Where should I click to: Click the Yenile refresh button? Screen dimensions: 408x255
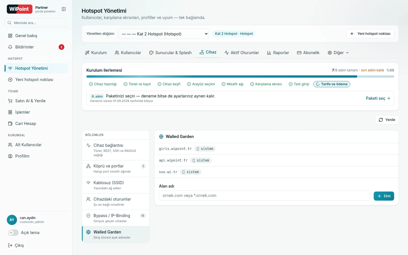point(387,120)
